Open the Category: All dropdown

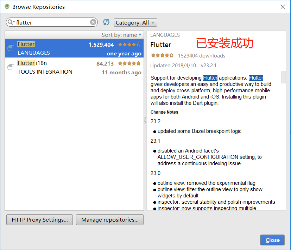click(x=135, y=22)
